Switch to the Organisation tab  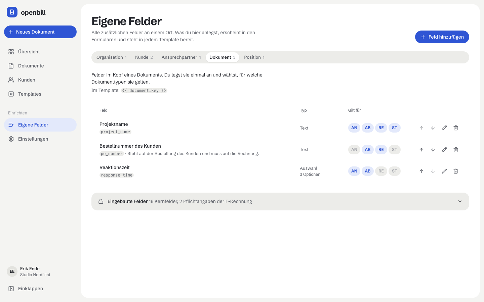(112, 57)
